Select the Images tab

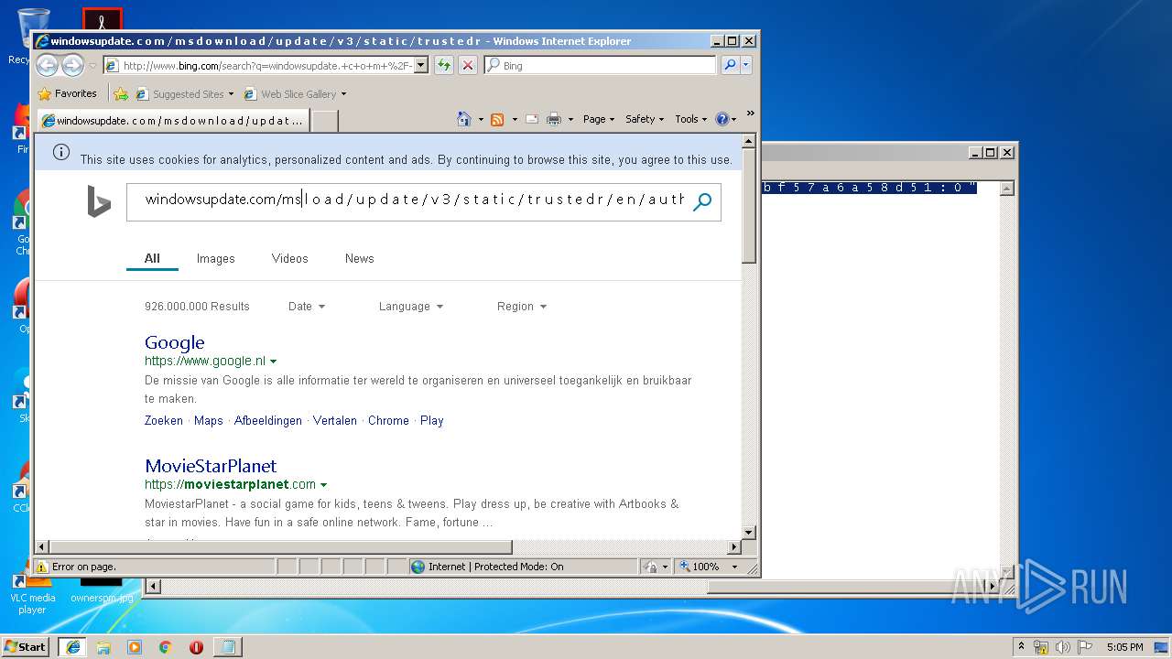[x=216, y=259]
